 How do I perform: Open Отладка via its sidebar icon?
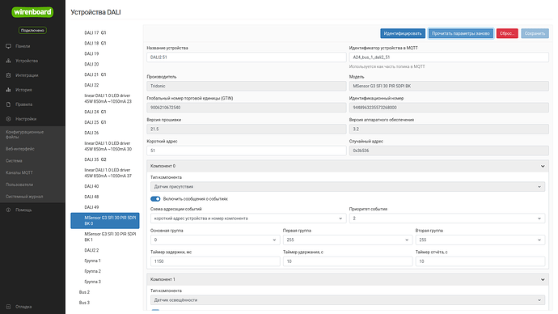(9, 307)
